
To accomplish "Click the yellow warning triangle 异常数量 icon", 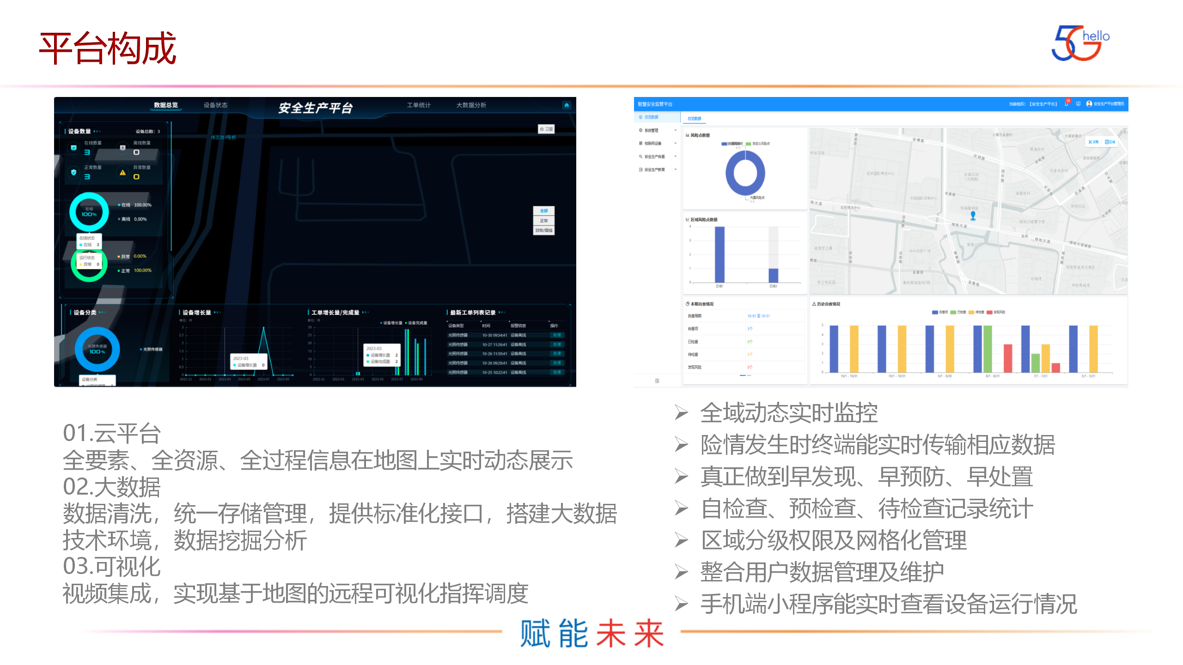I will [122, 173].
